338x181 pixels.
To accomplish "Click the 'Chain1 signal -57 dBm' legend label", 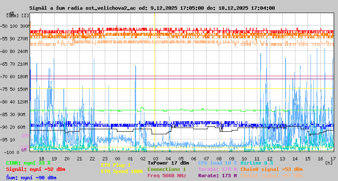I will (272, 176).
